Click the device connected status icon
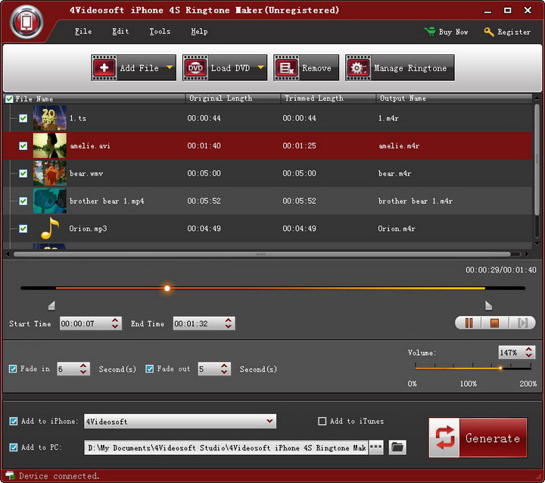The image size is (545, 483). 10,475
